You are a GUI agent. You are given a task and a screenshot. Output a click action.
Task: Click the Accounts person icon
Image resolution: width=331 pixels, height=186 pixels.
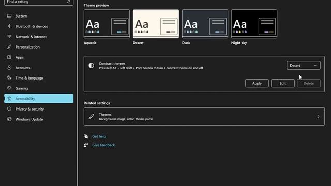pos(9,68)
